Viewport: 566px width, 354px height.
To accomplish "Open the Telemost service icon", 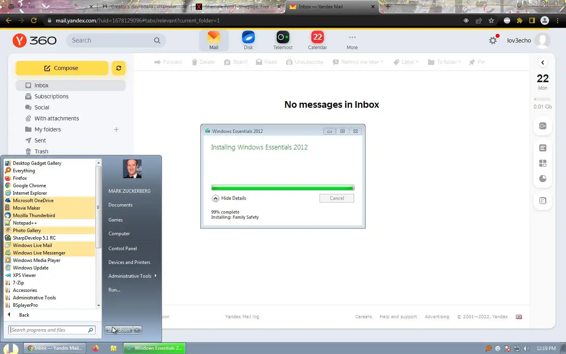I will [283, 41].
